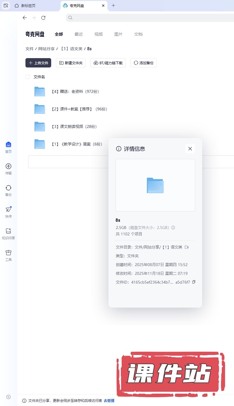The height and width of the screenshot is (406, 234).
Task: Switch to the 视频 tab
Action: pos(99,34)
